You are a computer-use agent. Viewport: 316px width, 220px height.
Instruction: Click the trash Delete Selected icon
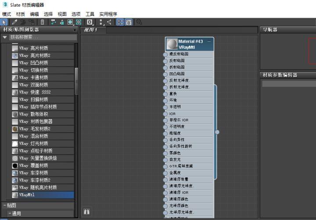pos(42,22)
